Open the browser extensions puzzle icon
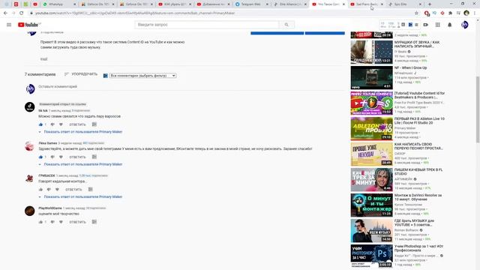The width and height of the screenshot is (480, 270). click(450, 13)
